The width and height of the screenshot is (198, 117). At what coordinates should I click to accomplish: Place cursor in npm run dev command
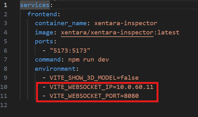coord(89,60)
